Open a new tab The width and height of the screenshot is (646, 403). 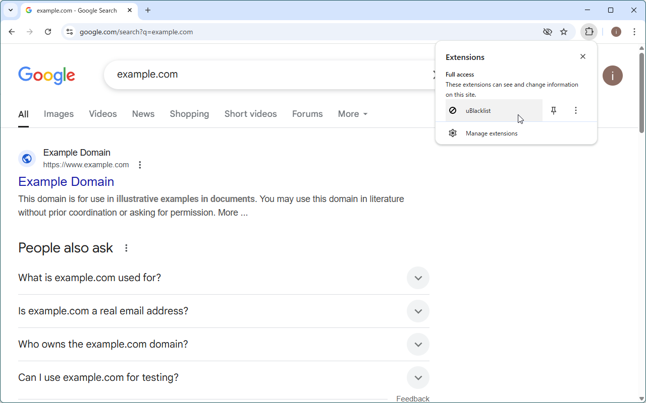(x=148, y=10)
